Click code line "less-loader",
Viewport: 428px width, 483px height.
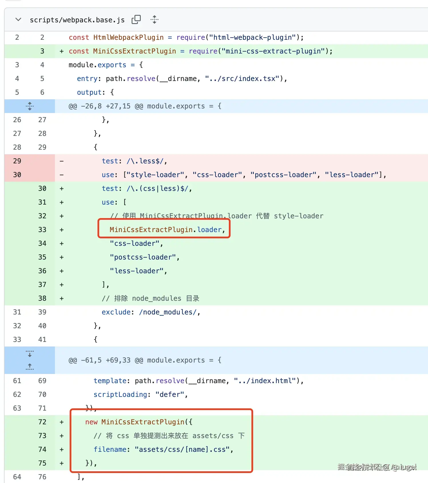[138, 271]
